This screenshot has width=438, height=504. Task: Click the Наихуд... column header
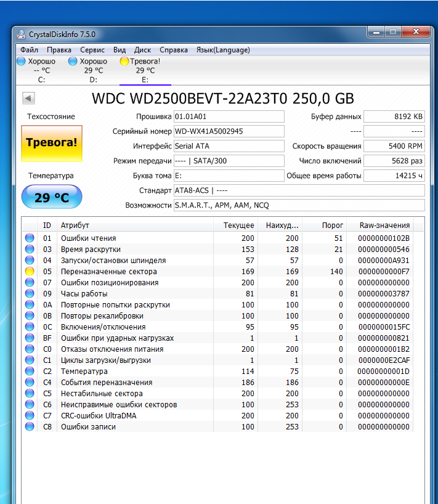(280, 226)
